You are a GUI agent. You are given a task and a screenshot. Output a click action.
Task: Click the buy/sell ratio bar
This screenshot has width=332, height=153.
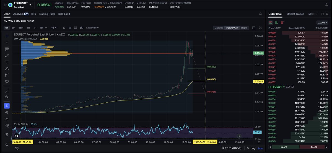coord(299,147)
